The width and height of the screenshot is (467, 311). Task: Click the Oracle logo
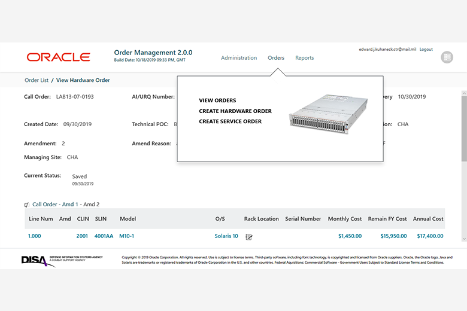(x=59, y=57)
